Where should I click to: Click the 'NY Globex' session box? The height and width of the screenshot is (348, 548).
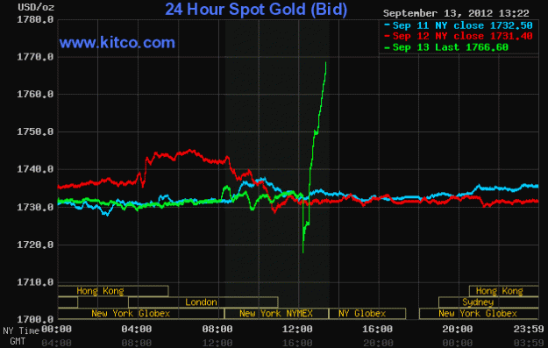pos(367,314)
